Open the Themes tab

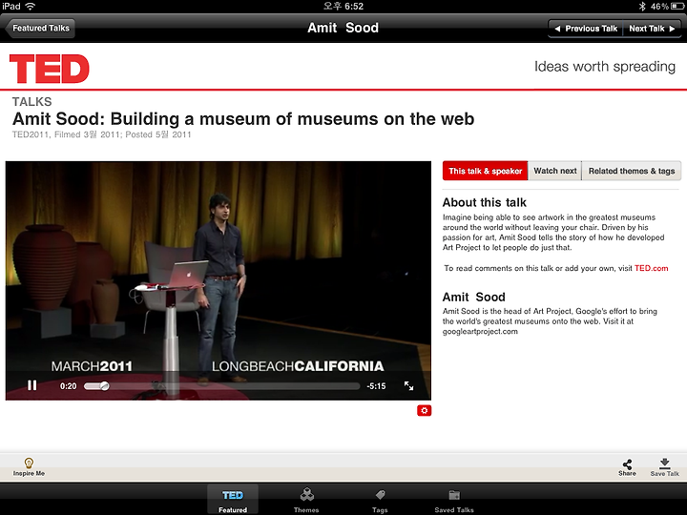pyautogui.click(x=306, y=500)
